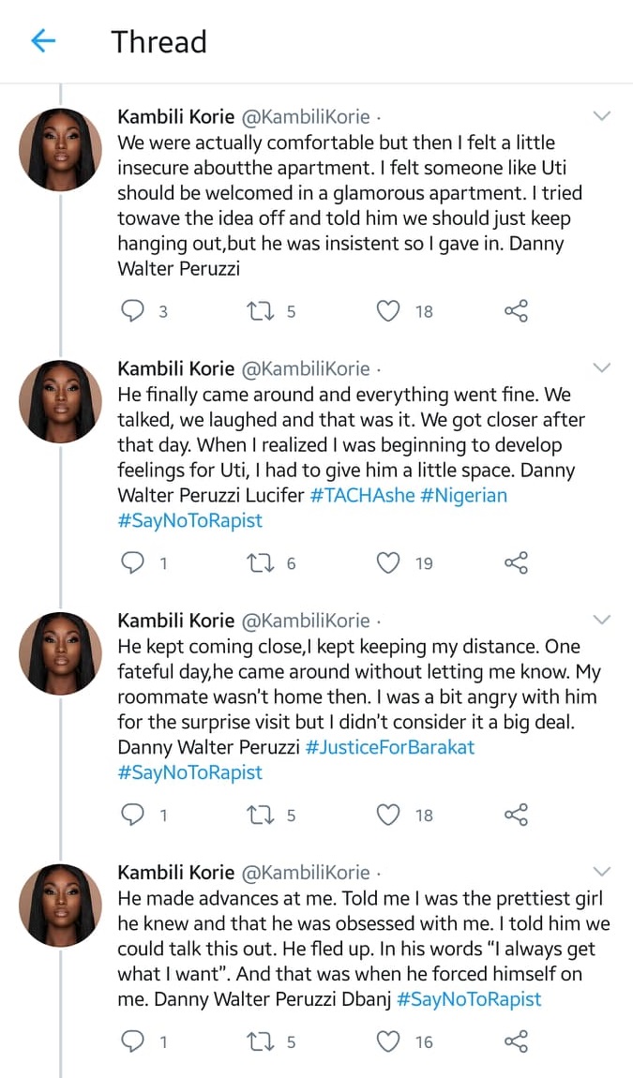This screenshot has width=633, height=1078.
Task: Like the #JusticeForBarakat tweet
Action: (x=388, y=815)
